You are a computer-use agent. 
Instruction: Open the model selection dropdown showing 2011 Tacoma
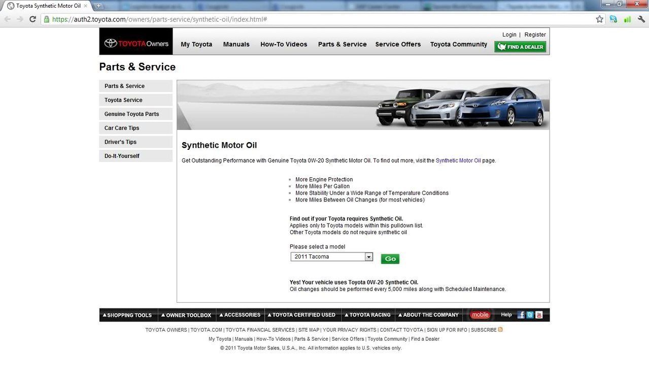point(332,257)
